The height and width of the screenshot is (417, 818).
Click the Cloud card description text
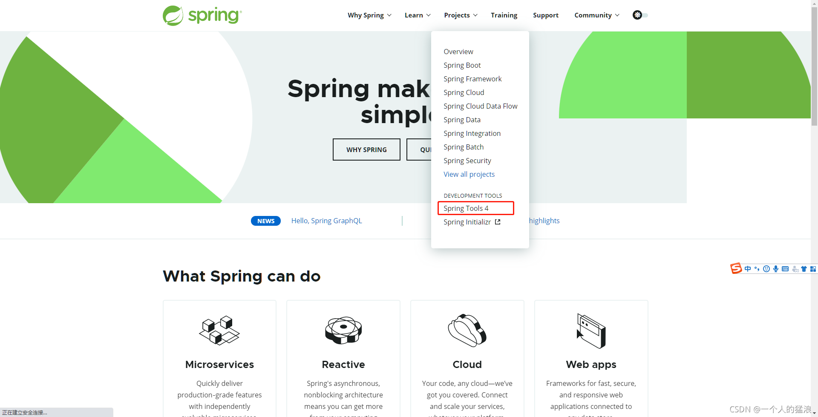(x=467, y=398)
